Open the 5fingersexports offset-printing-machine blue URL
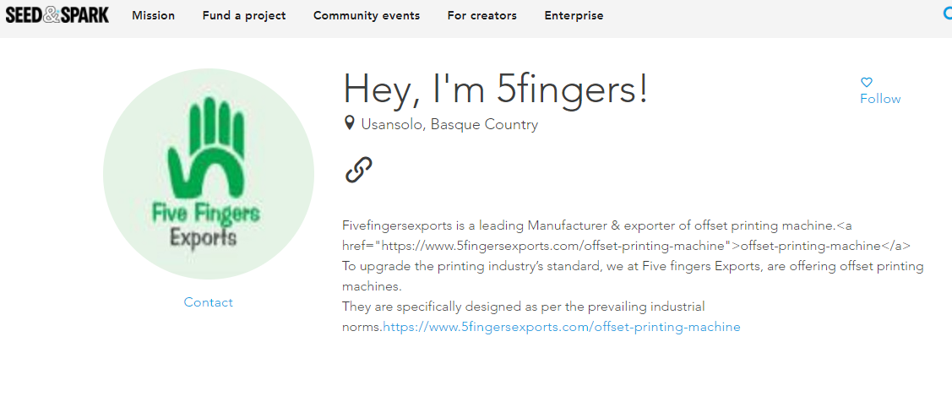The height and width of the screenshot is (418, 952). click(562, 327)
